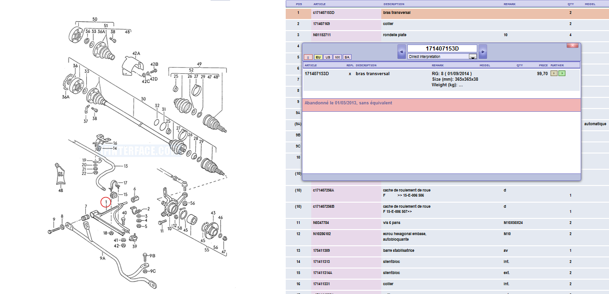Click callout 14 on the diagram

pos(115,148)
